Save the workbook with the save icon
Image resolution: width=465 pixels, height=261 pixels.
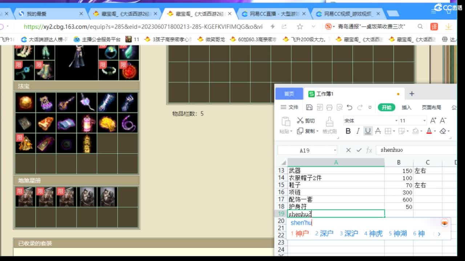pyautogui.click(x=309, y=107)
